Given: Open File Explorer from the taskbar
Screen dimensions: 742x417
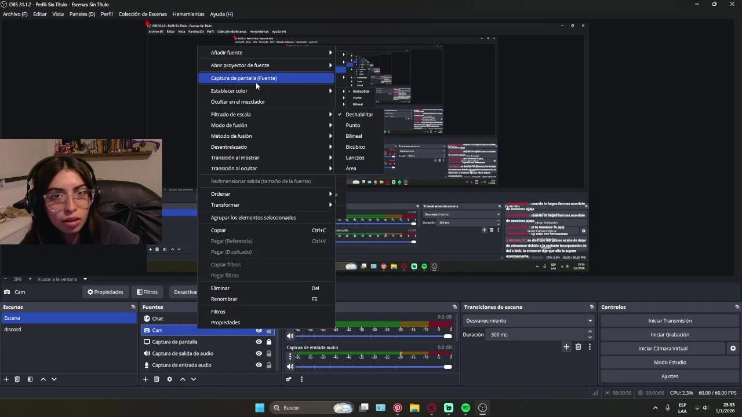Looking at the screenshot, I should click(414, 408).
